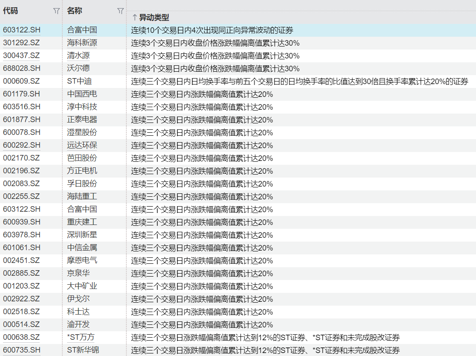Open stock code 600292.SH link
476x356 pixels.
(x=22, y=146)
